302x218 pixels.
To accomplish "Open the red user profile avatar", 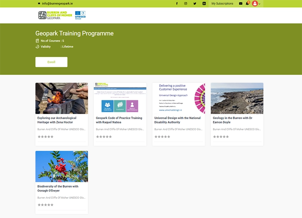I will [255, 3].
